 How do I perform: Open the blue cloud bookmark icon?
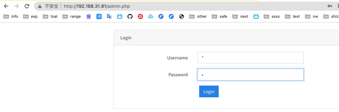pos(151,16)
